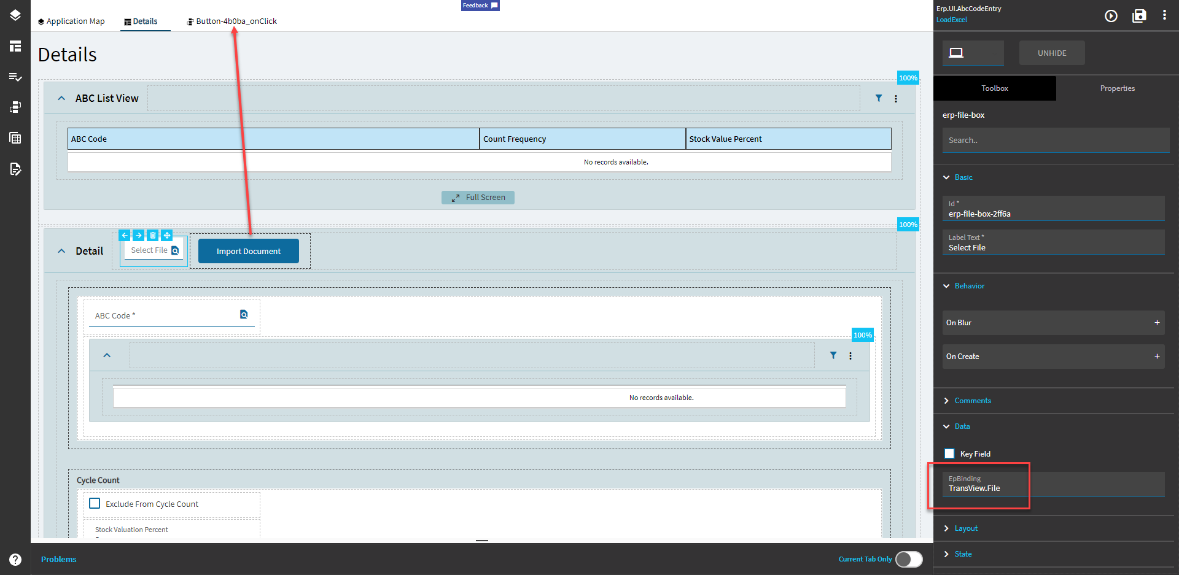Image resolution: width=1179 pixels, height=575 pixels.
Task: Click the LoadExcel link
Action: pos(952,20)
